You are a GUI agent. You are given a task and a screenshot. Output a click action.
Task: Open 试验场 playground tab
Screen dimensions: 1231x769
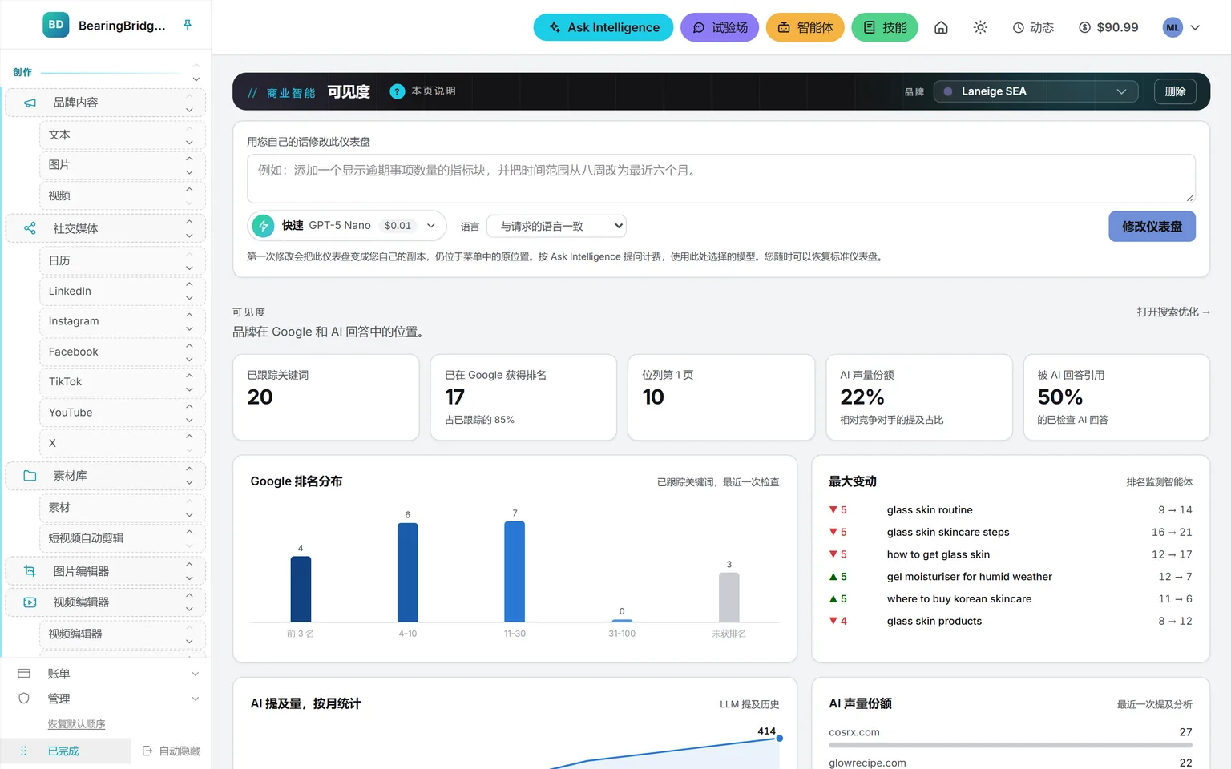pos(720,27)
